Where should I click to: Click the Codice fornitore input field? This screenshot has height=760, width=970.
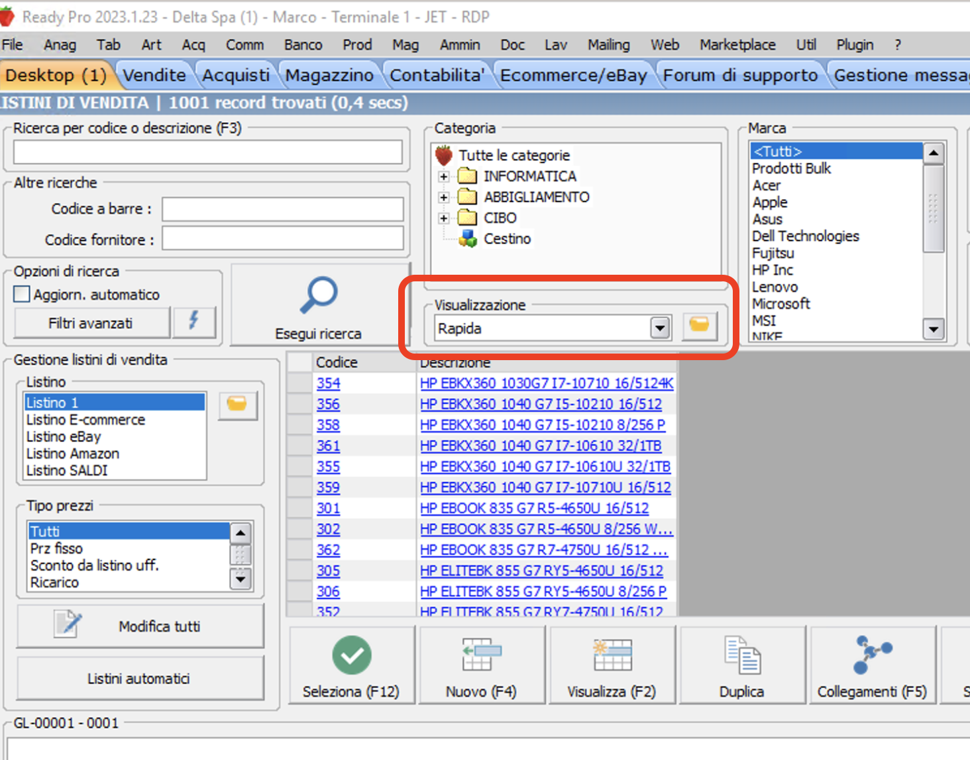point(283,238)
